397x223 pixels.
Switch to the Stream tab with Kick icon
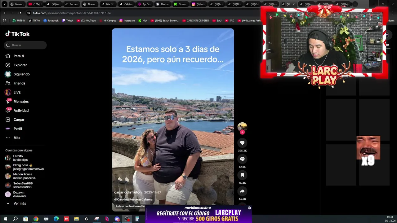(180, 4)
